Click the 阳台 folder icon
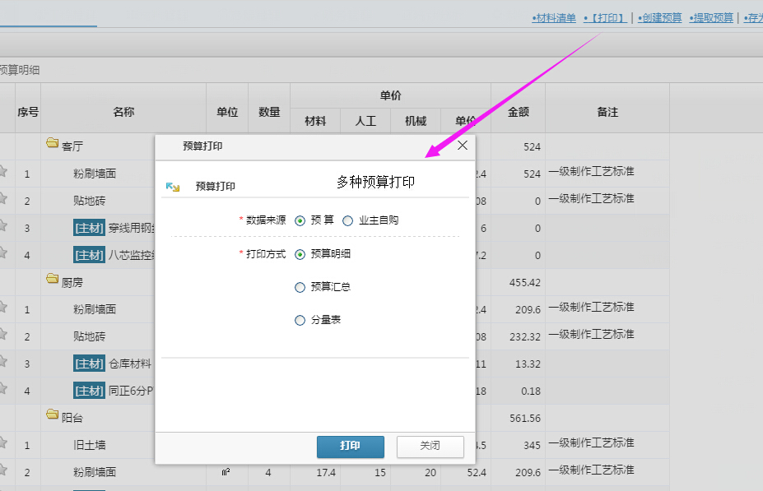 (53, 416)
